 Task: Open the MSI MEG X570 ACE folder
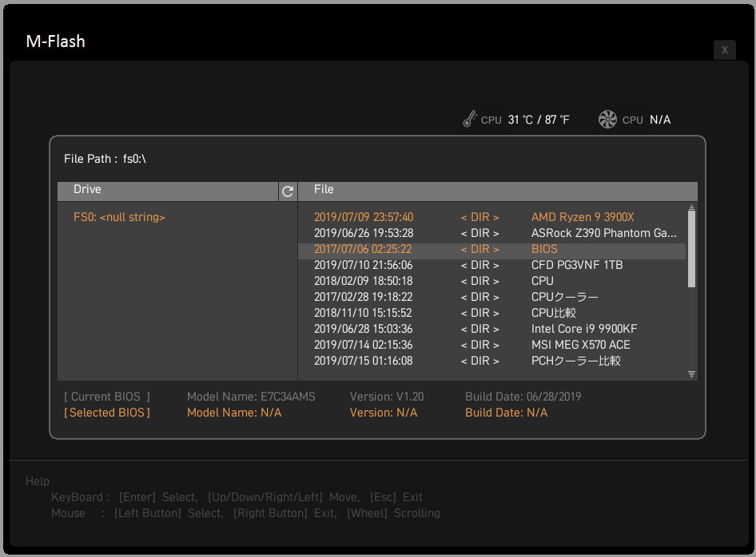(580, 345)
